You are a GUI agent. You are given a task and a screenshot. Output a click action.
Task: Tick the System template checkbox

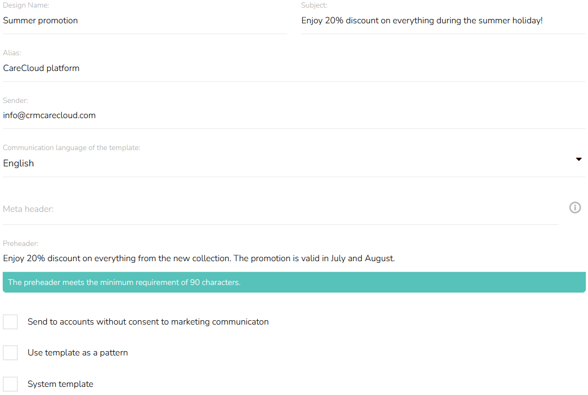10,384
